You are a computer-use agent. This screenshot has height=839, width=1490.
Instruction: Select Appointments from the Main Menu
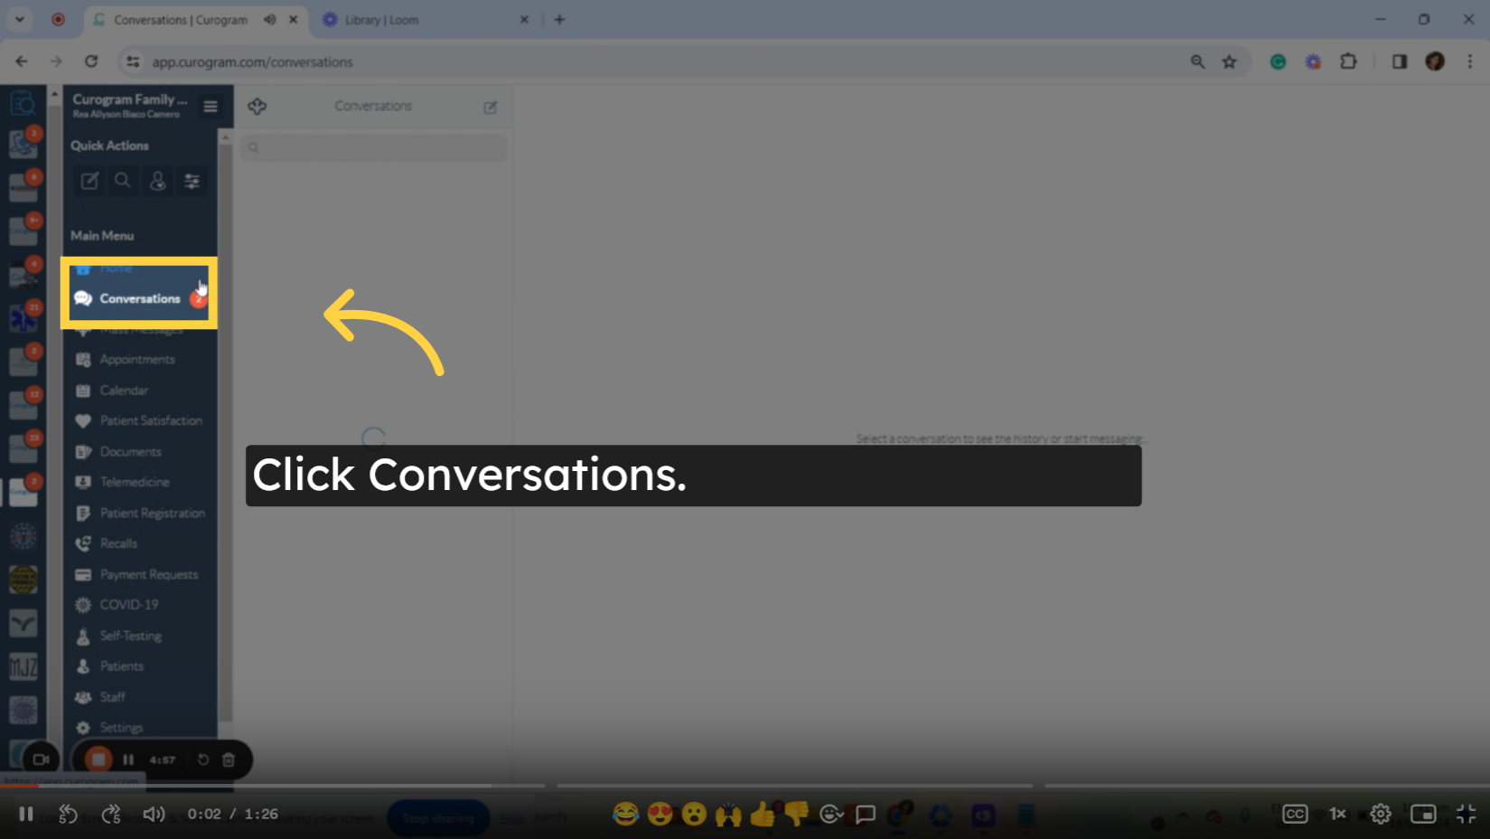click(136, 359)
